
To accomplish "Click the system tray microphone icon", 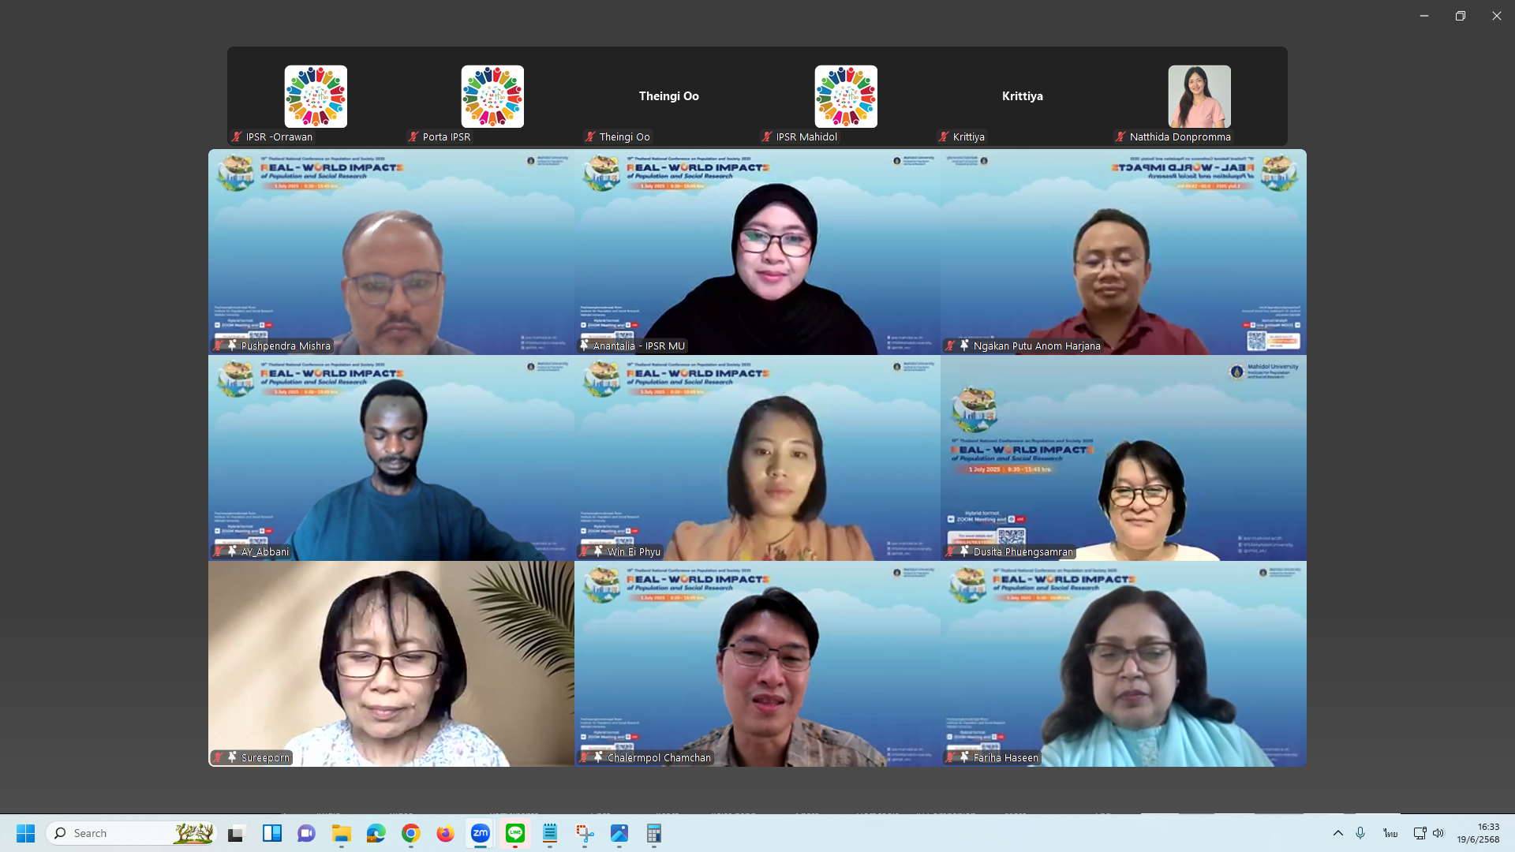I will [x=1360, y=833].
